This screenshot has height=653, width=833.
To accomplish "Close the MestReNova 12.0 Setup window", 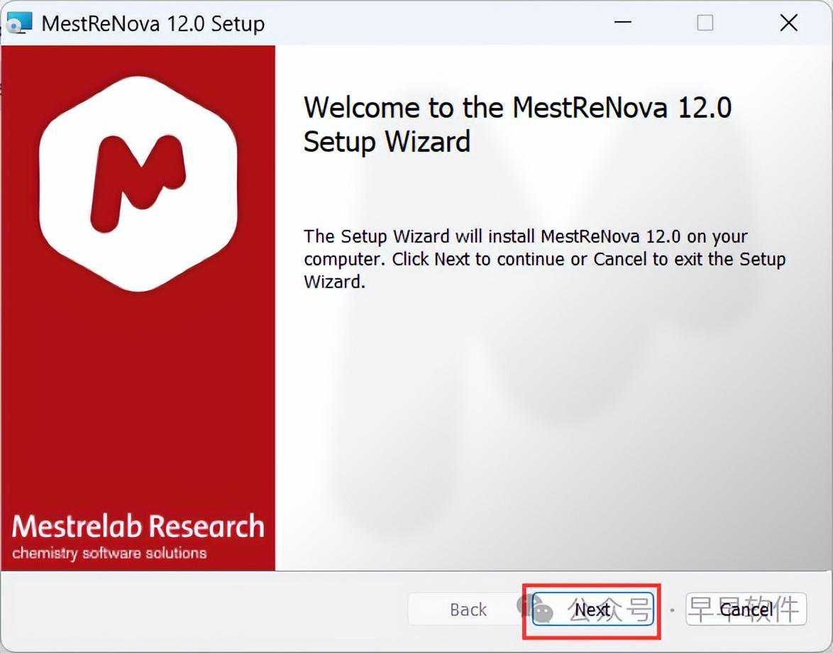I will [788, 23].
